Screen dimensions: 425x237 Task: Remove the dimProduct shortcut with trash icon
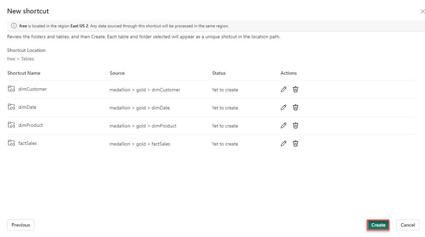pos(296,126)
